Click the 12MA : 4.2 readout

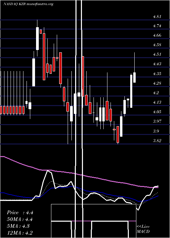(x=20, y=233)
